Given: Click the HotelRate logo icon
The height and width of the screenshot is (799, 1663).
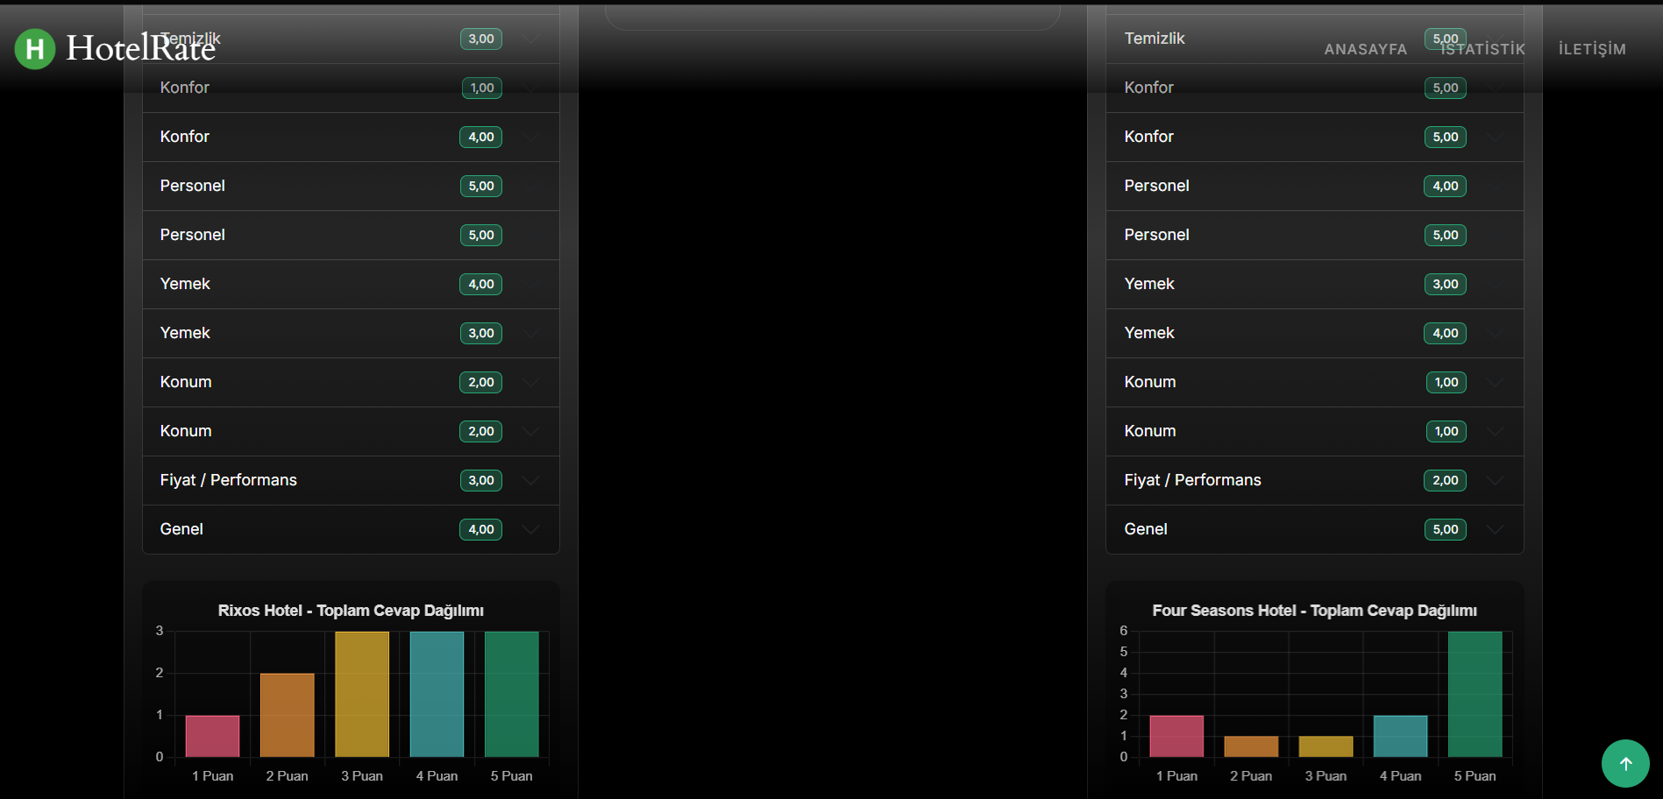Looking at the screenshot, I should (33, 49).
